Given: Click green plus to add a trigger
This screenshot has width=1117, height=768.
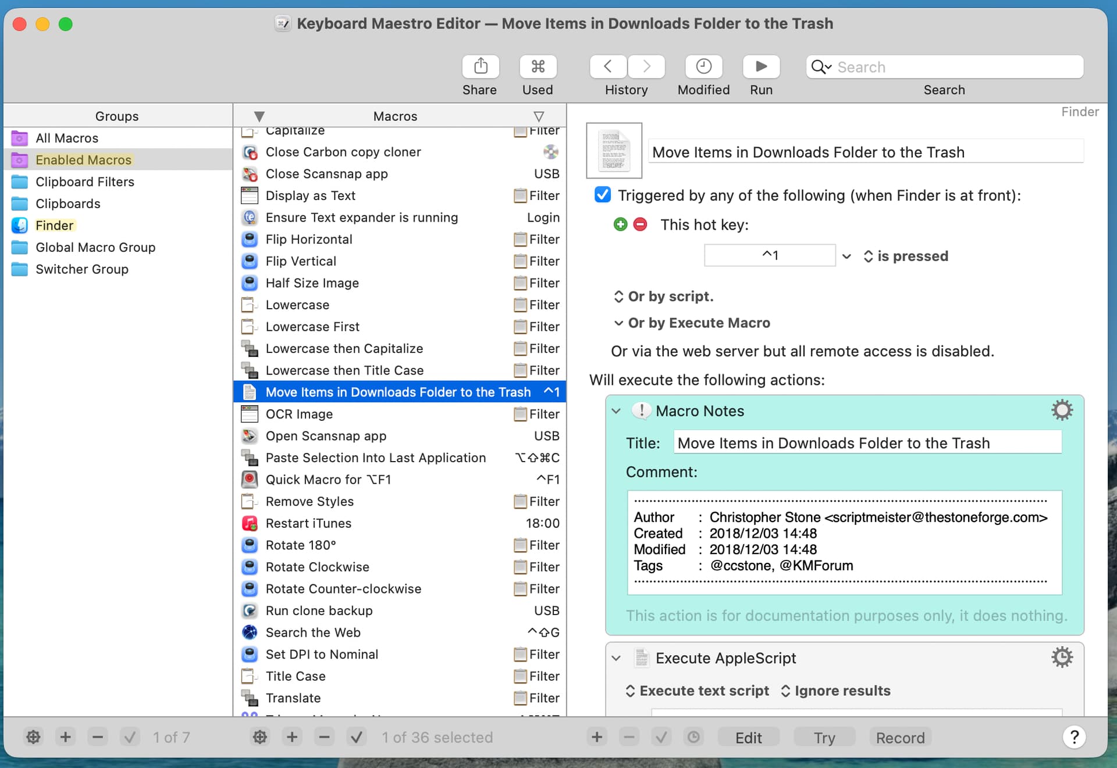Looking at the screenshot, I should click(x=620, y=224).
